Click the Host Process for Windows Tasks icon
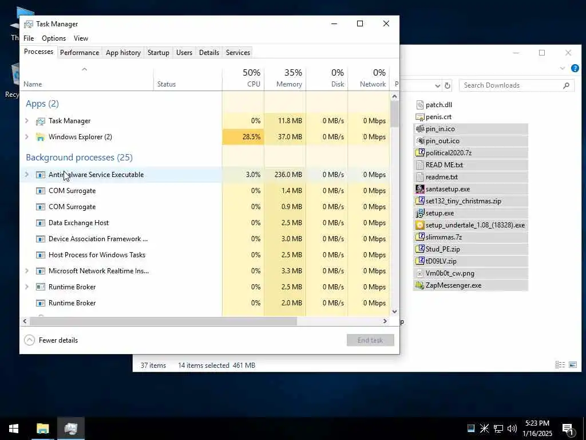 [x=41, y=255]
